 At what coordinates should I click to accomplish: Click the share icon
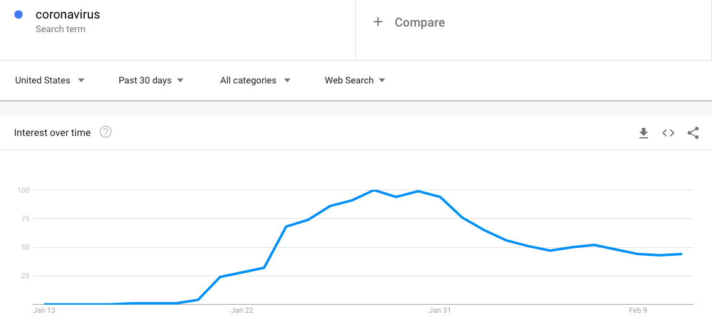coord(693,133)
